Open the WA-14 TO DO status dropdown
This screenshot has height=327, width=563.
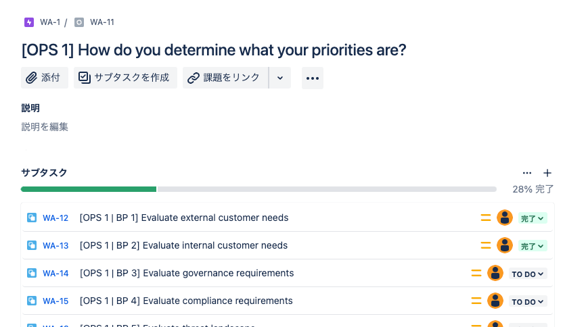[528, 274]
